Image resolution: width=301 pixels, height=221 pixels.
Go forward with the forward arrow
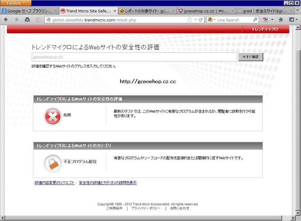(x=16, y=20)
